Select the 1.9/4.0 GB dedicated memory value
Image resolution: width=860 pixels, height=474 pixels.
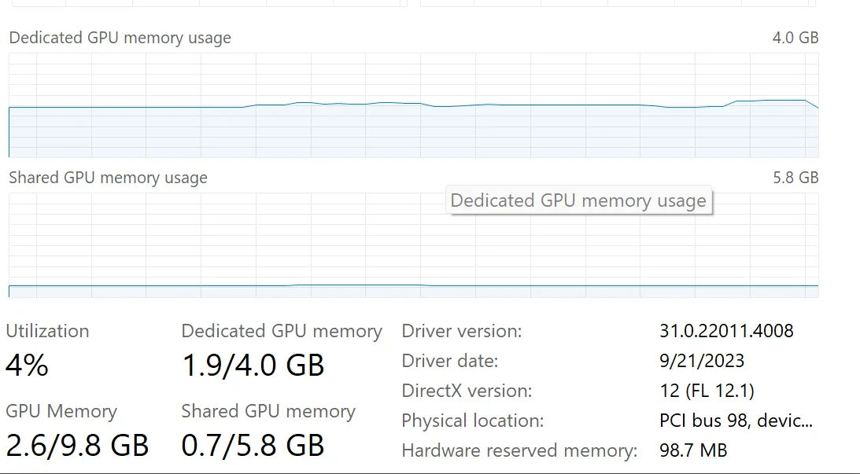click(253, 366)
